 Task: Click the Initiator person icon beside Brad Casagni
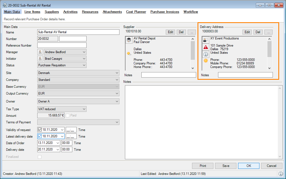40,59
